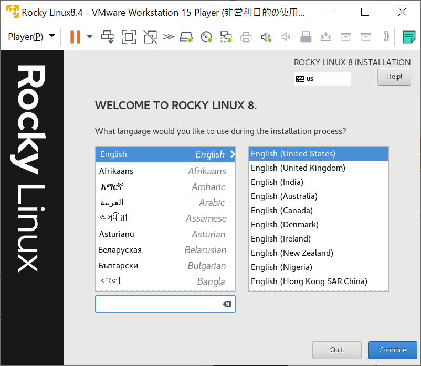The image size is (421, 366).
Task: Select English (Nigeria) locale
Action: point(319,267)
